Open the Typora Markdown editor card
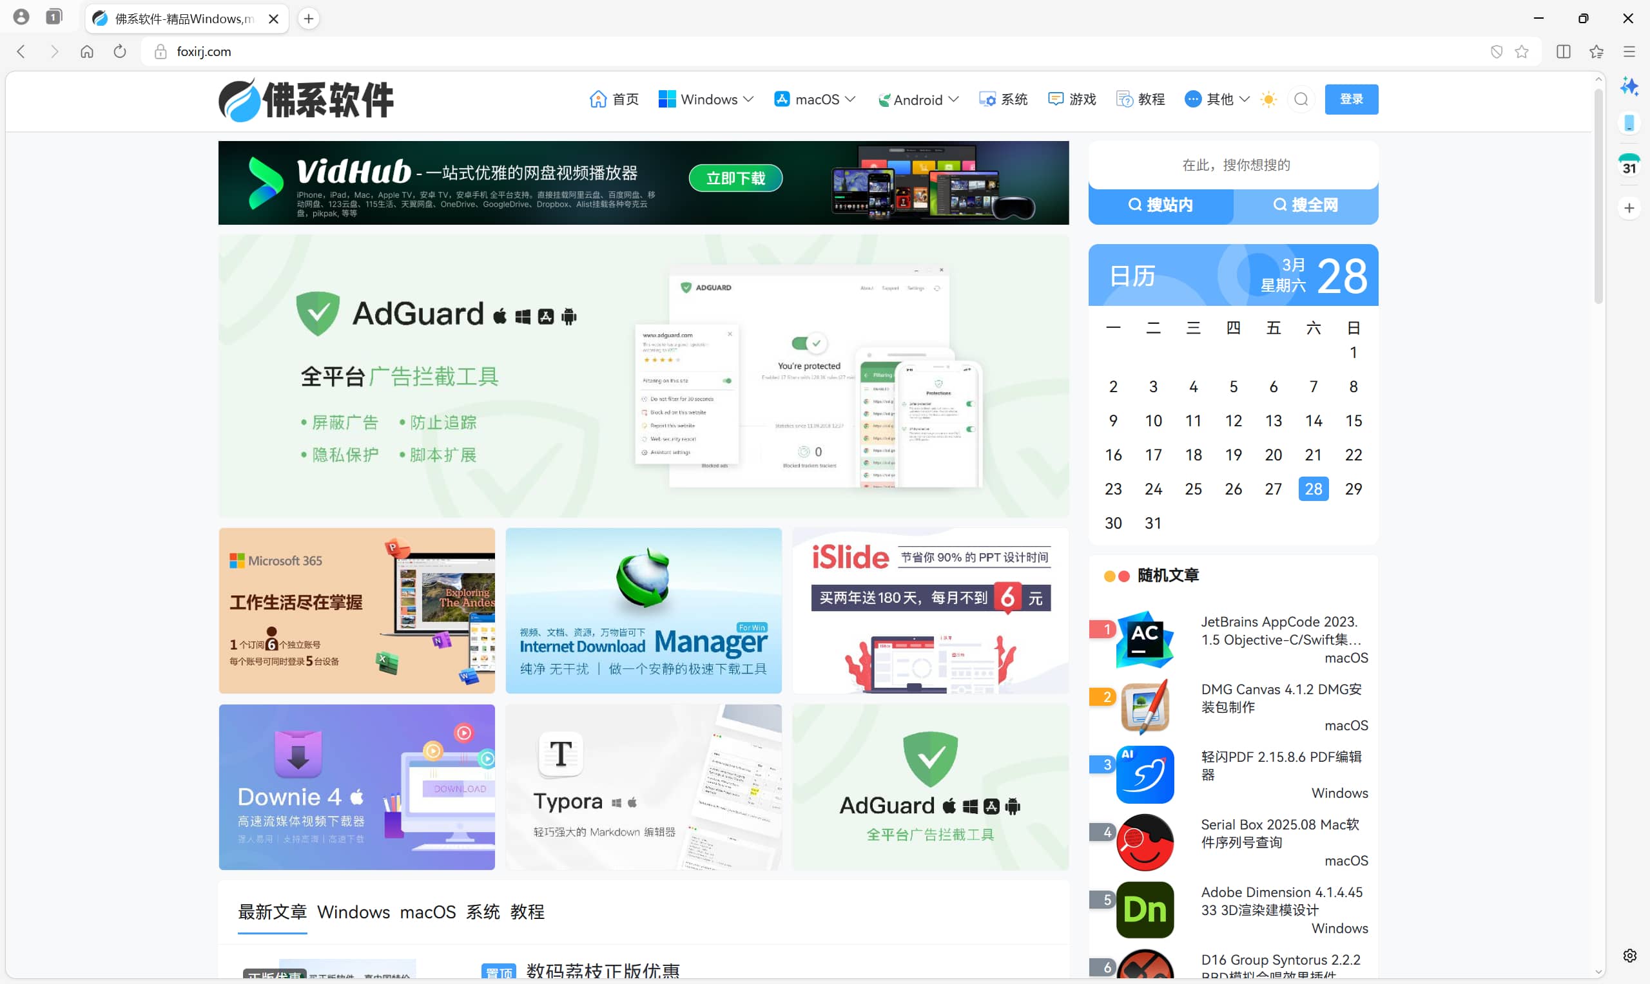1650x984 pixels. click(x=643, y=787)
